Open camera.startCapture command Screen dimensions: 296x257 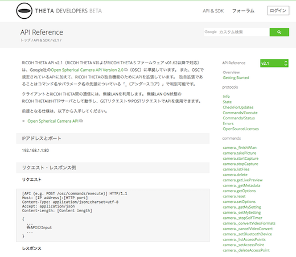(x=241, y=159)
